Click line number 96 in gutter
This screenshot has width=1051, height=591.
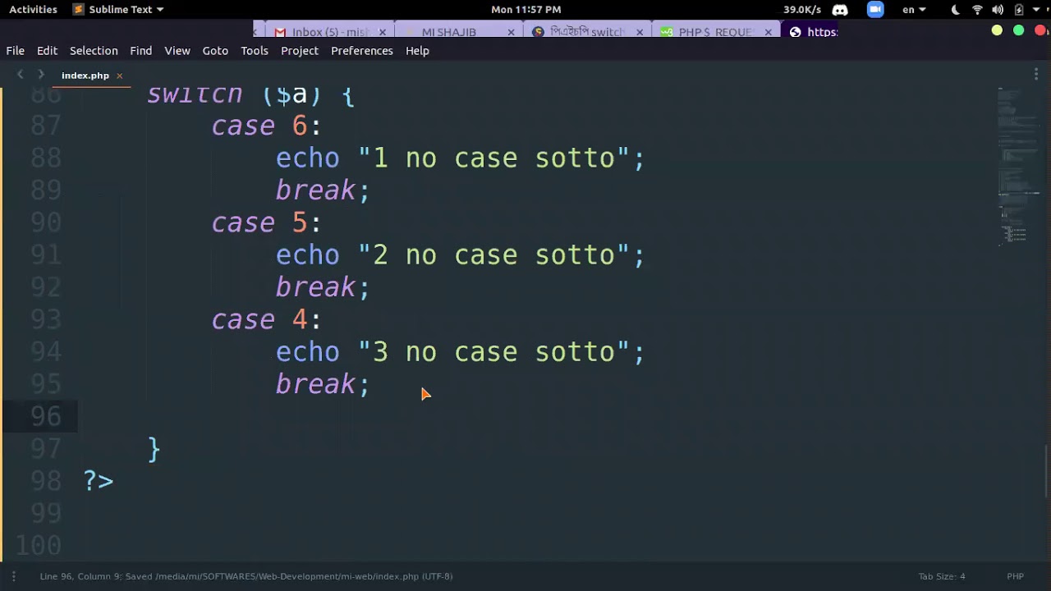(x=46, y=416)
